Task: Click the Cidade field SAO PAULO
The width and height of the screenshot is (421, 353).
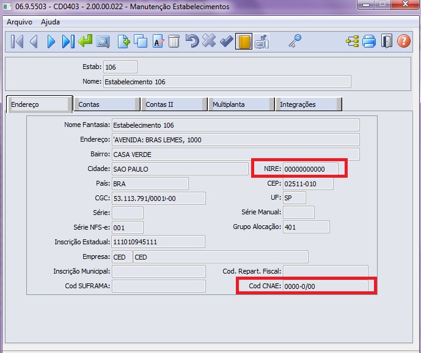Action: click(180, 169)
